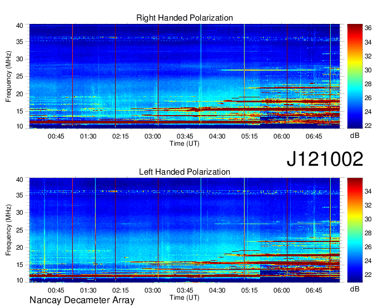
Task: Click the bottom left-handed polarization spectrogram
Action: [185, 230]
